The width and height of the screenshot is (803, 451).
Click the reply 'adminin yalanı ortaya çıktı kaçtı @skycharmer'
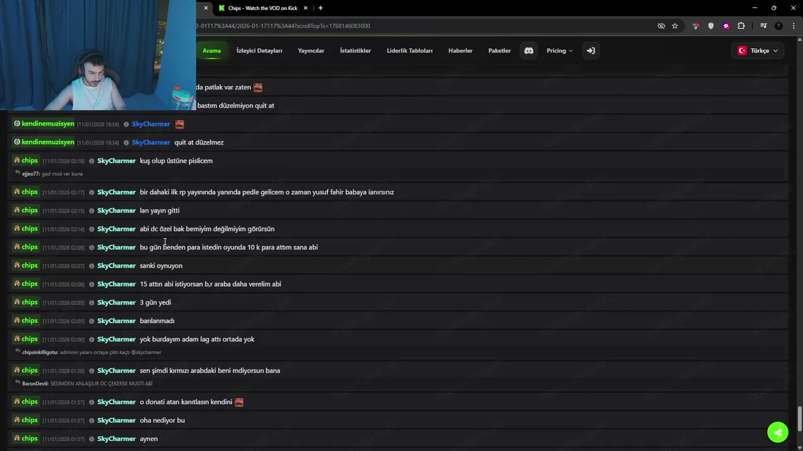pyautogui.click(x=111, y=352)
